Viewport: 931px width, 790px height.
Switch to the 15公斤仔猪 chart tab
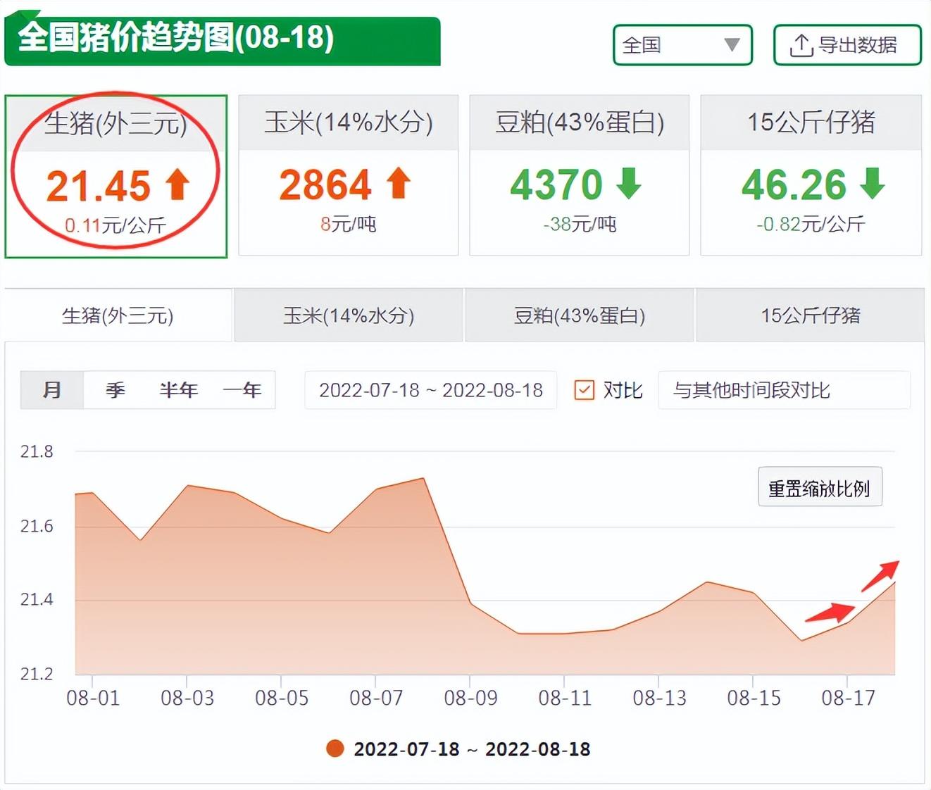coord(811,315)
